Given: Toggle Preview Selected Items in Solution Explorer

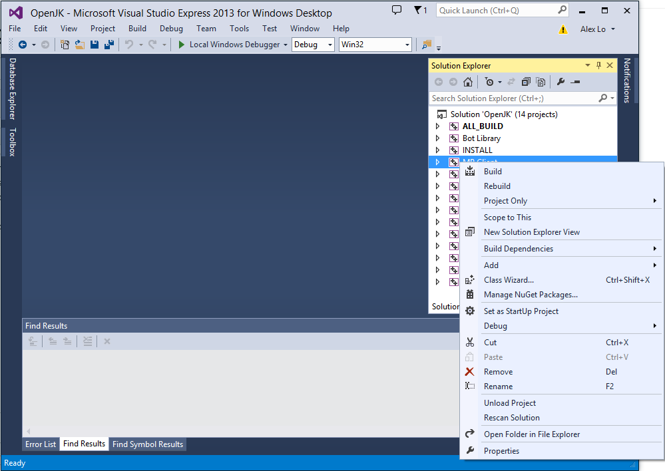Looking at the screenshot, I should (x=575, y=82).
